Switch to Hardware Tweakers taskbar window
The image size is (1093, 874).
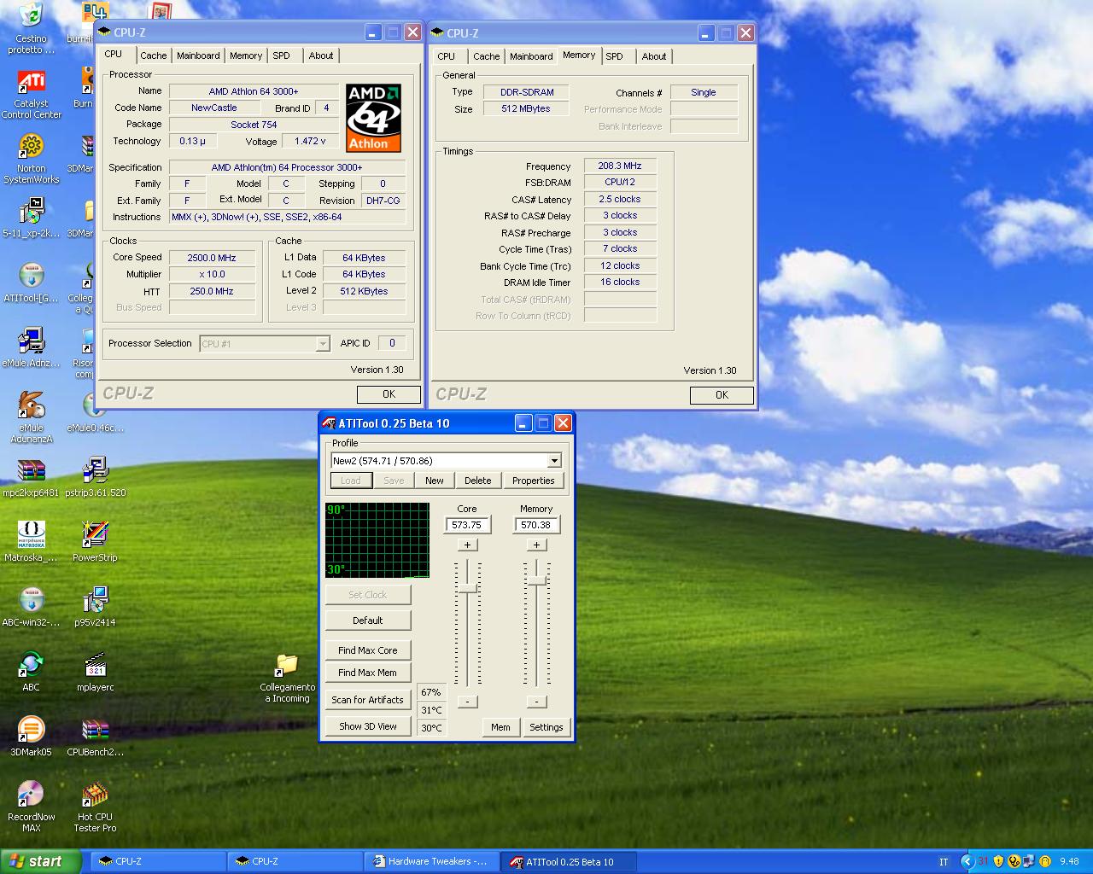434,861
